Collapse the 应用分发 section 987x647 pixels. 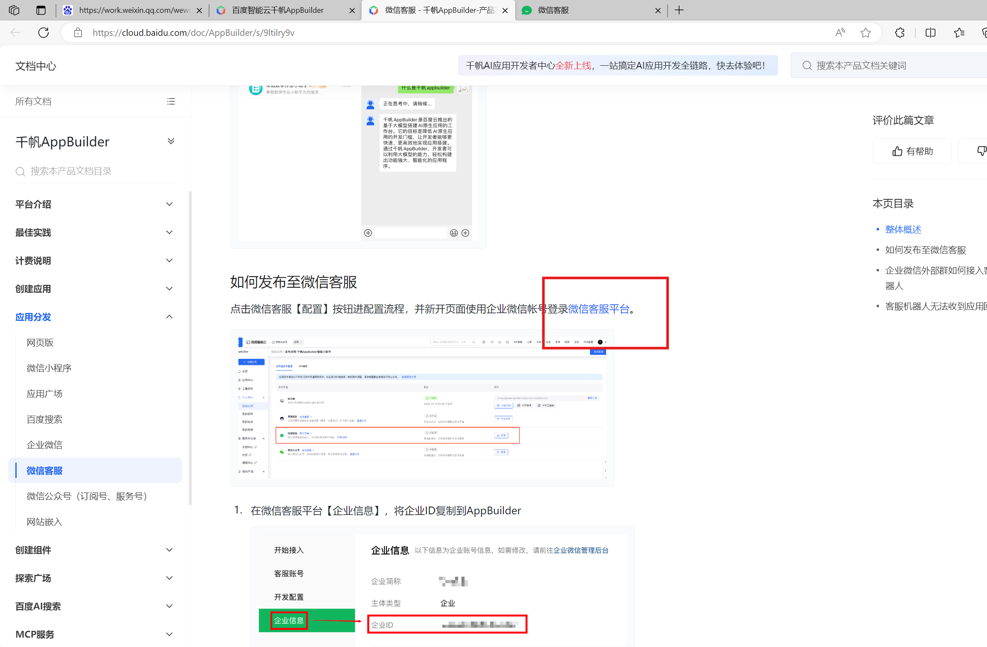pos(169,317)
